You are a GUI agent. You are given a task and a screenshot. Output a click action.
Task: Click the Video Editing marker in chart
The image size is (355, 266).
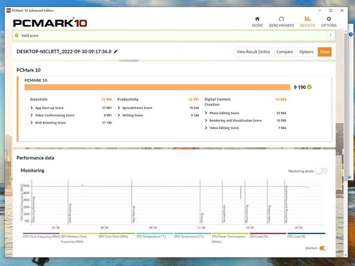(x=269, y=214)
